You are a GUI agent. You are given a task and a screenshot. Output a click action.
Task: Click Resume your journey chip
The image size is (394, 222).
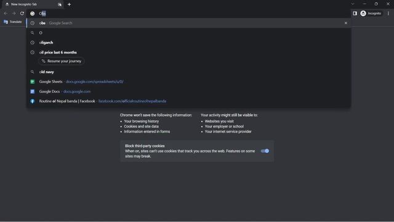(62, 61)
